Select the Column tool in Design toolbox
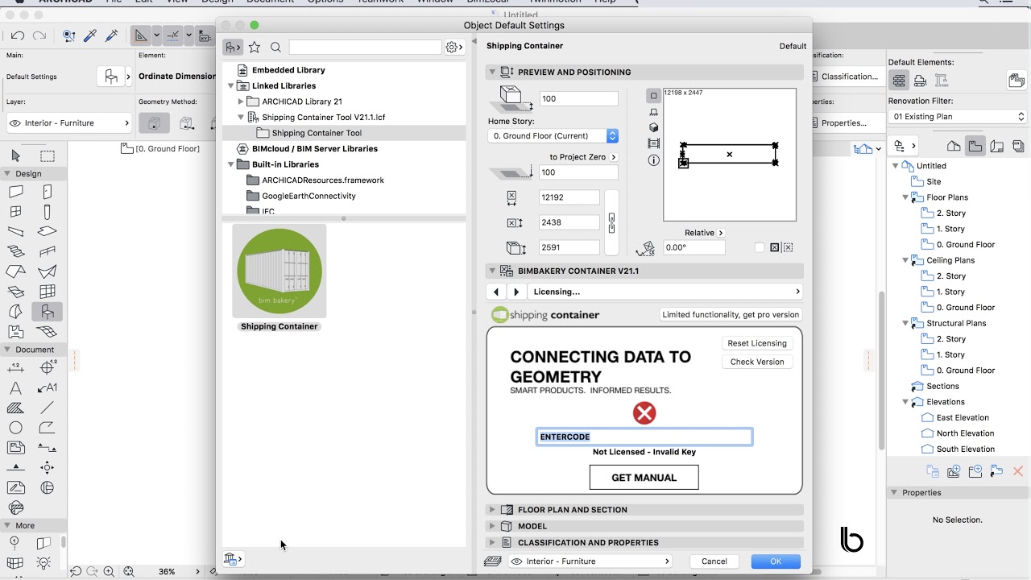Screen dimensions: 1031x580 point(48,212)
